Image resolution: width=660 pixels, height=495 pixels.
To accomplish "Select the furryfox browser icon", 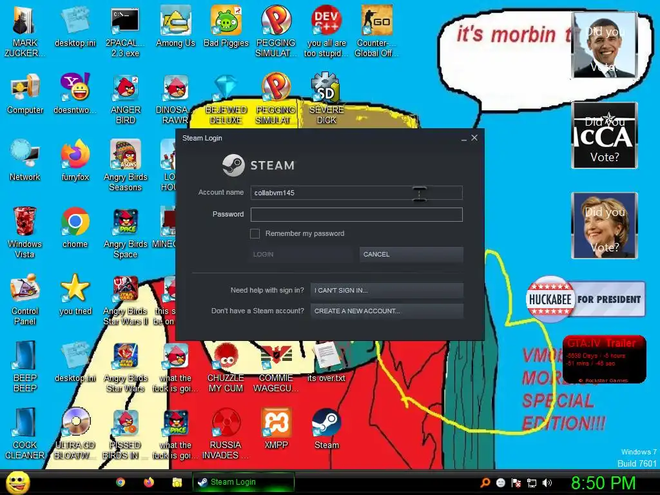I will [75, 160].
